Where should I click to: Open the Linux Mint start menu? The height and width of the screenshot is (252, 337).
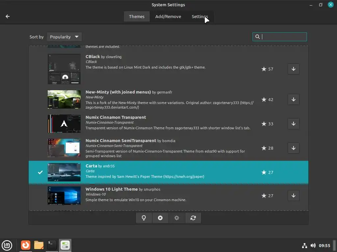click(x=7, y=245)
